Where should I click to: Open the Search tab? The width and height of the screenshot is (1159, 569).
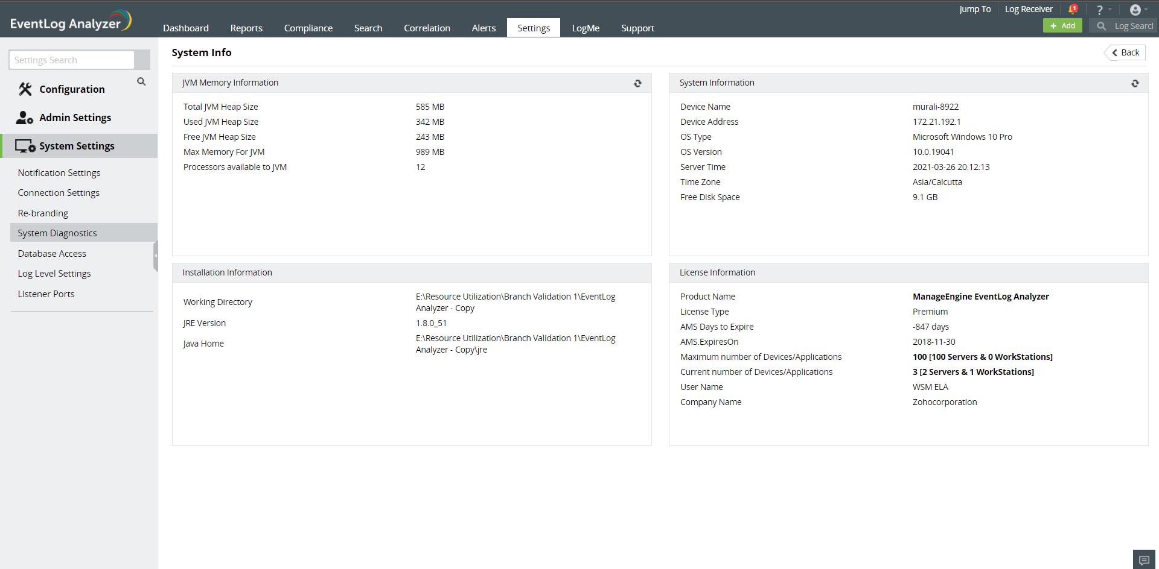pyautogui.click(x=368, y=28)
